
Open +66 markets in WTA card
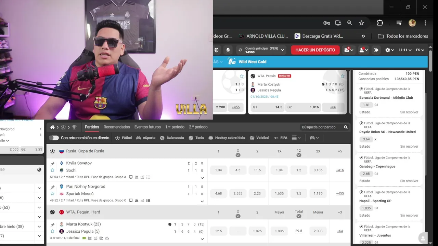coord(333,107)
